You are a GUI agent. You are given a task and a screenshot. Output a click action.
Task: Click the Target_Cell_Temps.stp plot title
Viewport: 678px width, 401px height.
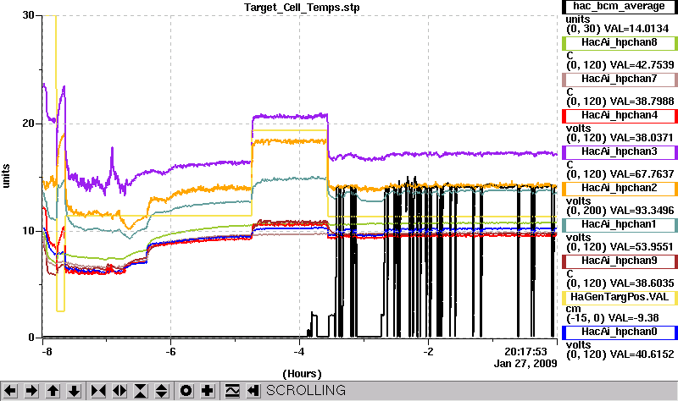(x=302, y=8)
